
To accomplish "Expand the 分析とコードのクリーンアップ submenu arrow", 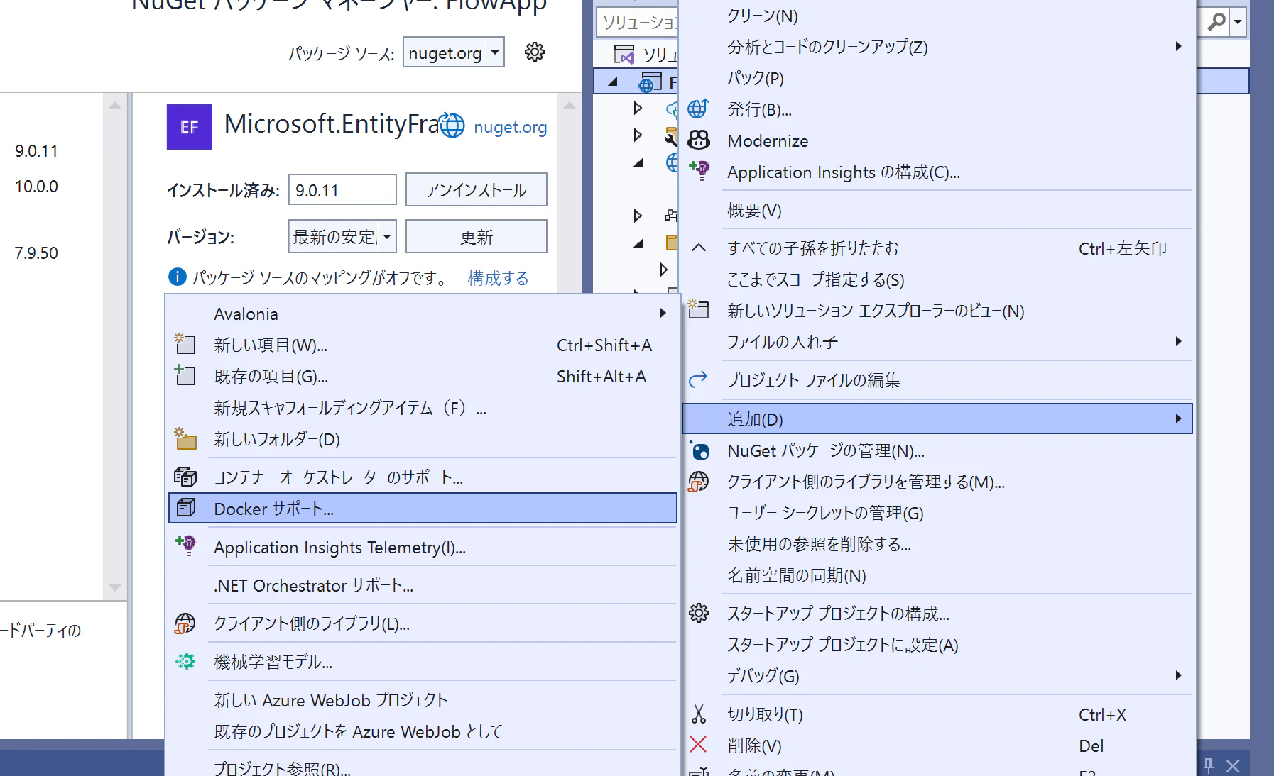I will pyautogui.click(x=1179, y=46).
